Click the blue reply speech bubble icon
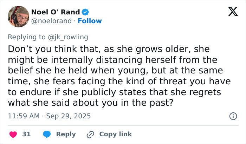The height and width of the screenshot is (144, 246). (47, 134)
